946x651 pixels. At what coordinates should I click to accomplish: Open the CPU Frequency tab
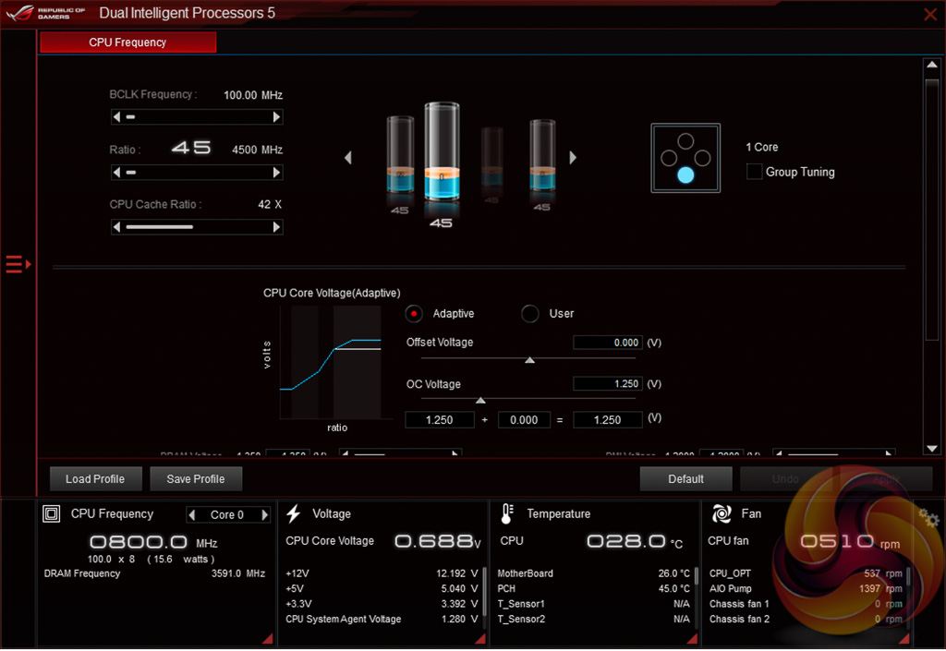click(x=127, y=42)
